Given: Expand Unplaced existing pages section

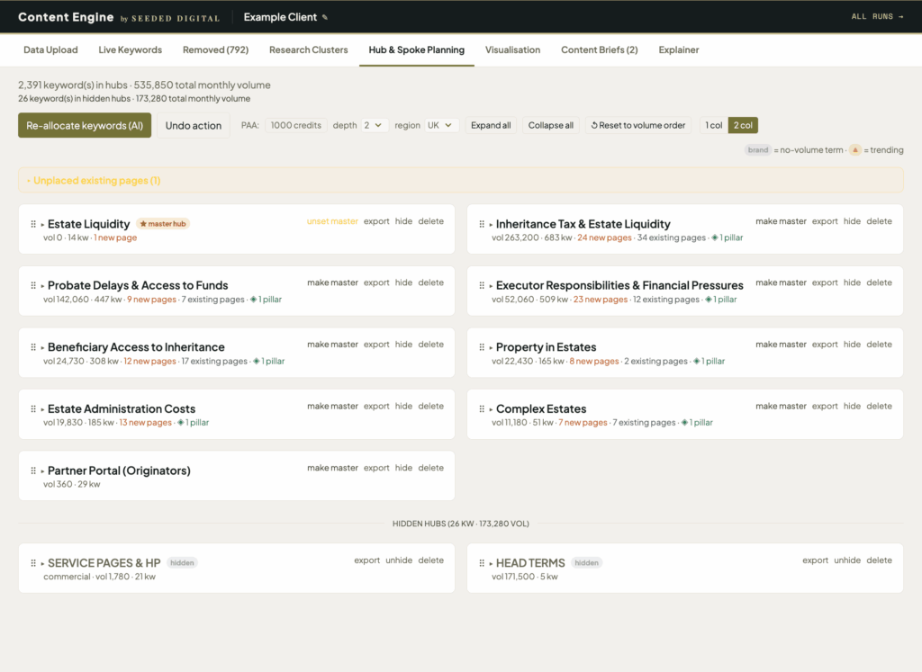Looking at the screenshot, I should pos(460,180).
